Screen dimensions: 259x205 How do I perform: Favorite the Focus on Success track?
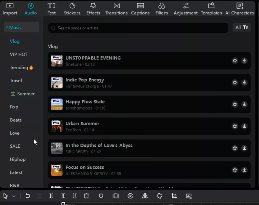tap(235, 170)
